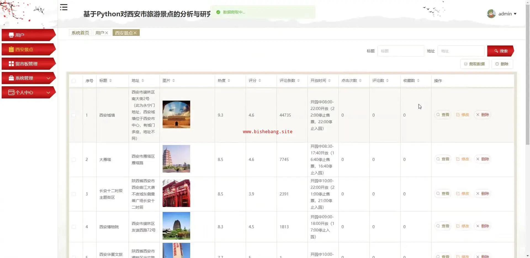Sort by 评分 column arrows

tap(260, 80)
